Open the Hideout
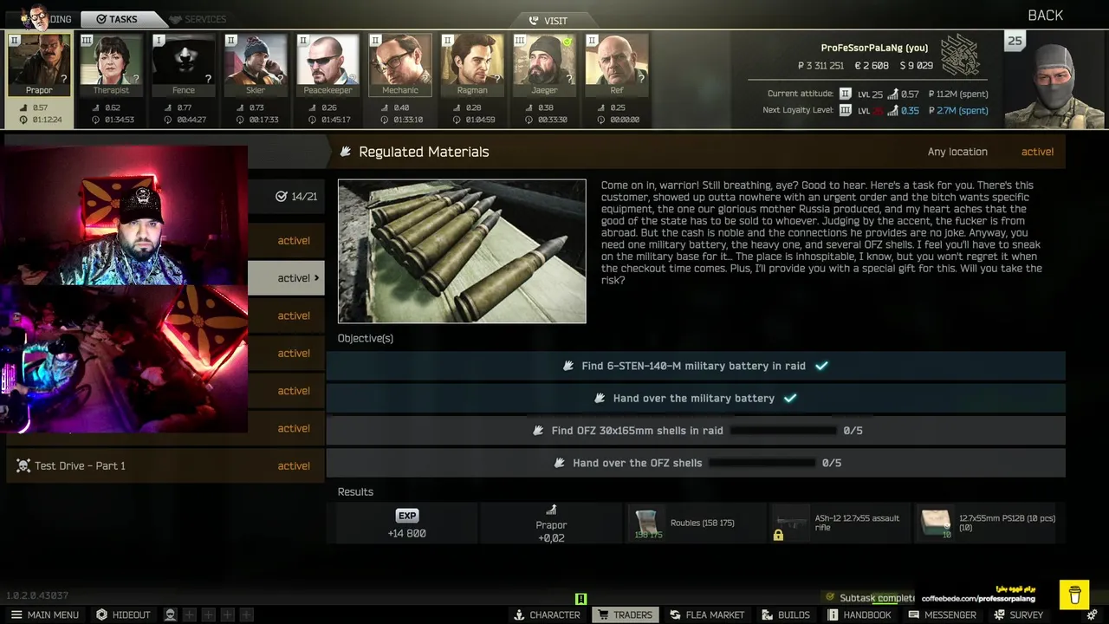The width and height of the screenshot is (1109, 624). (123, 614)
